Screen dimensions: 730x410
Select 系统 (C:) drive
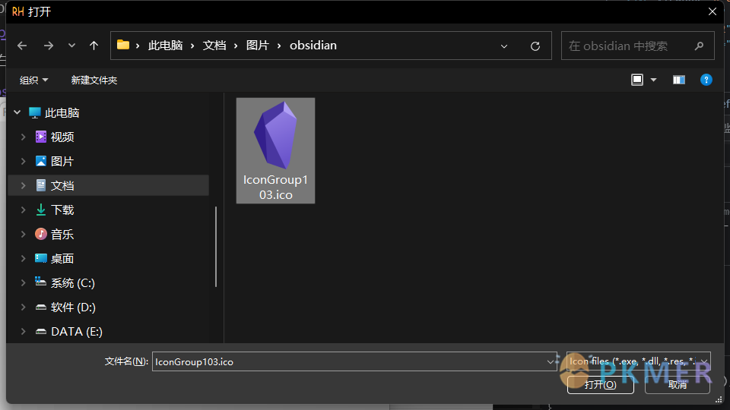click(x=72, y=282)
